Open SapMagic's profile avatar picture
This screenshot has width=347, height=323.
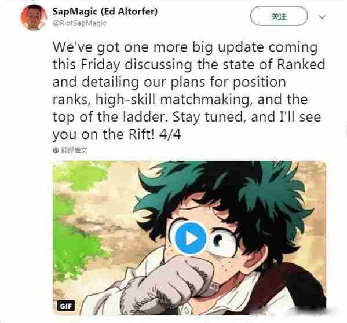coord(34,17)
